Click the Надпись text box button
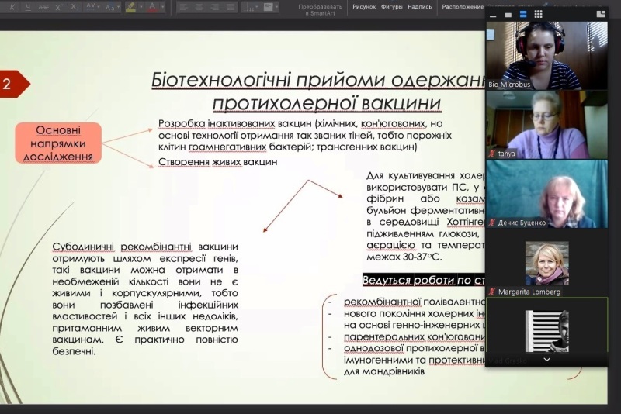621x414 pixels. 420,6
